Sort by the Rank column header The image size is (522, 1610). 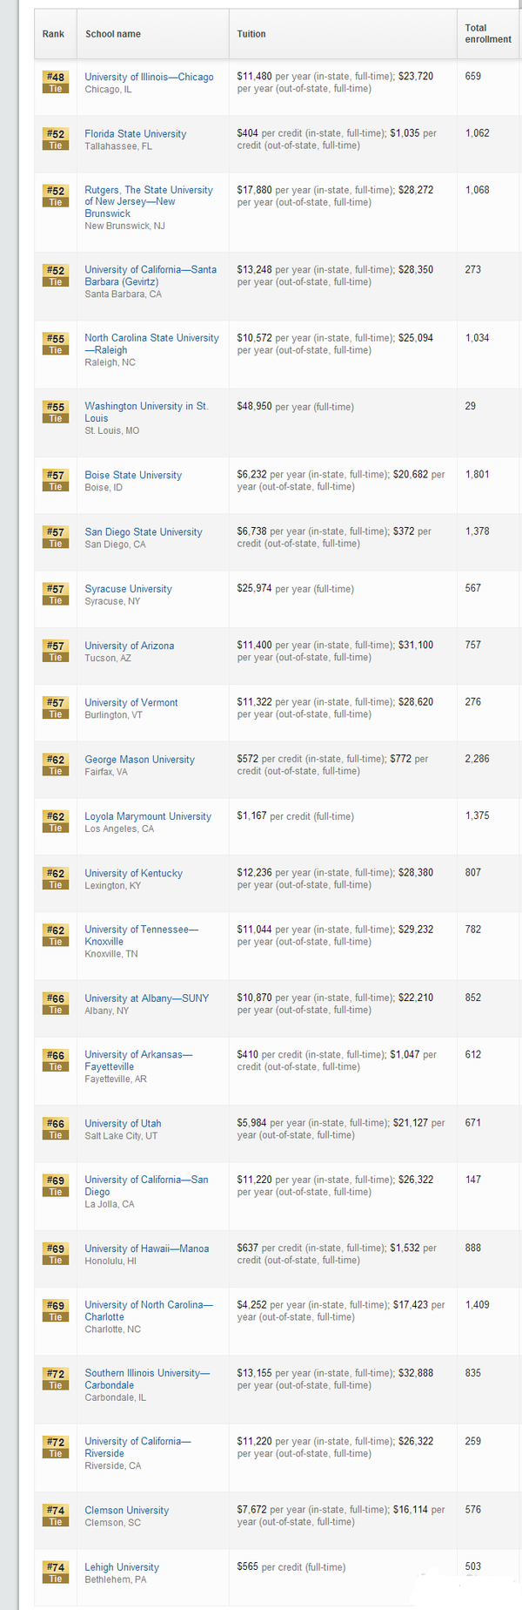click(x=53, y=34)
